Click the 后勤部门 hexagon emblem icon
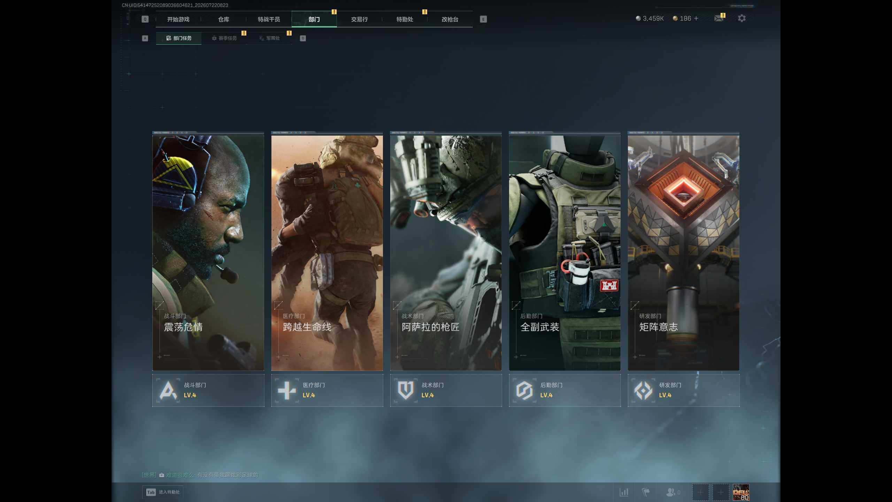Image resolution: width=892 pixels, height=502 pixels. click(x=524, y=390)
